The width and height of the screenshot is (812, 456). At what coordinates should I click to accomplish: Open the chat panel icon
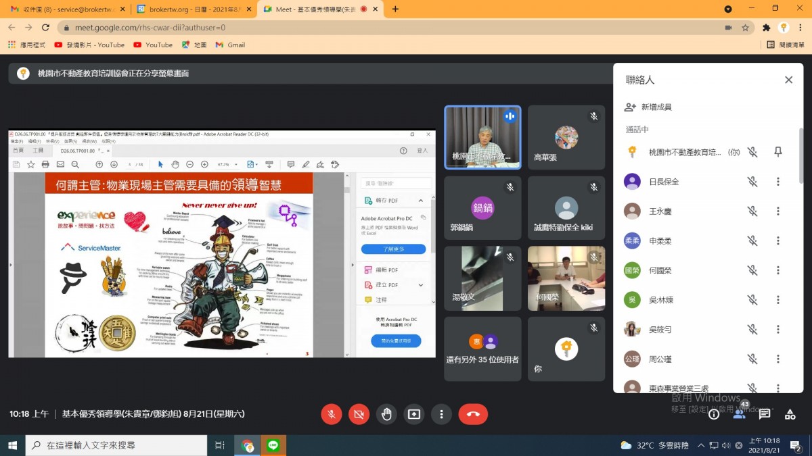765,414
